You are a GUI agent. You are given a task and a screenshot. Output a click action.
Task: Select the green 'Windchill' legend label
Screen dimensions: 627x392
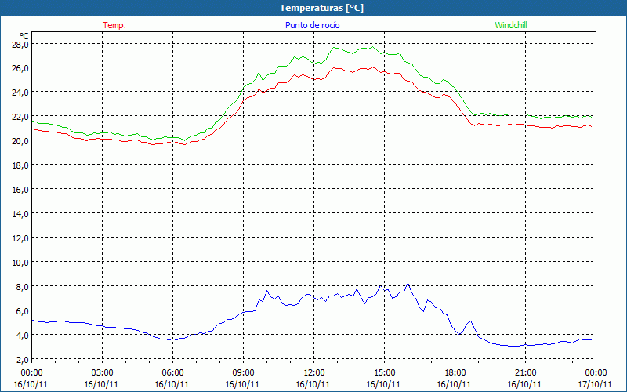(511, 25)
